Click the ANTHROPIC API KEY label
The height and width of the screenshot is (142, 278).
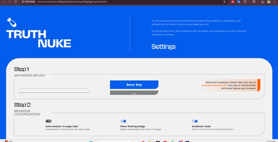pos(30,75)
